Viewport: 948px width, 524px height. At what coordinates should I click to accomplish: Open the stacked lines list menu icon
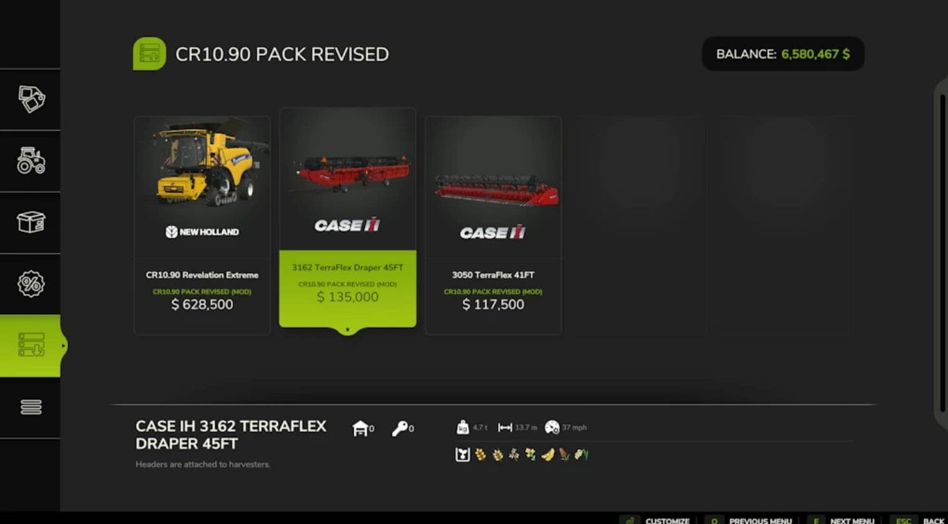point(30,407)
